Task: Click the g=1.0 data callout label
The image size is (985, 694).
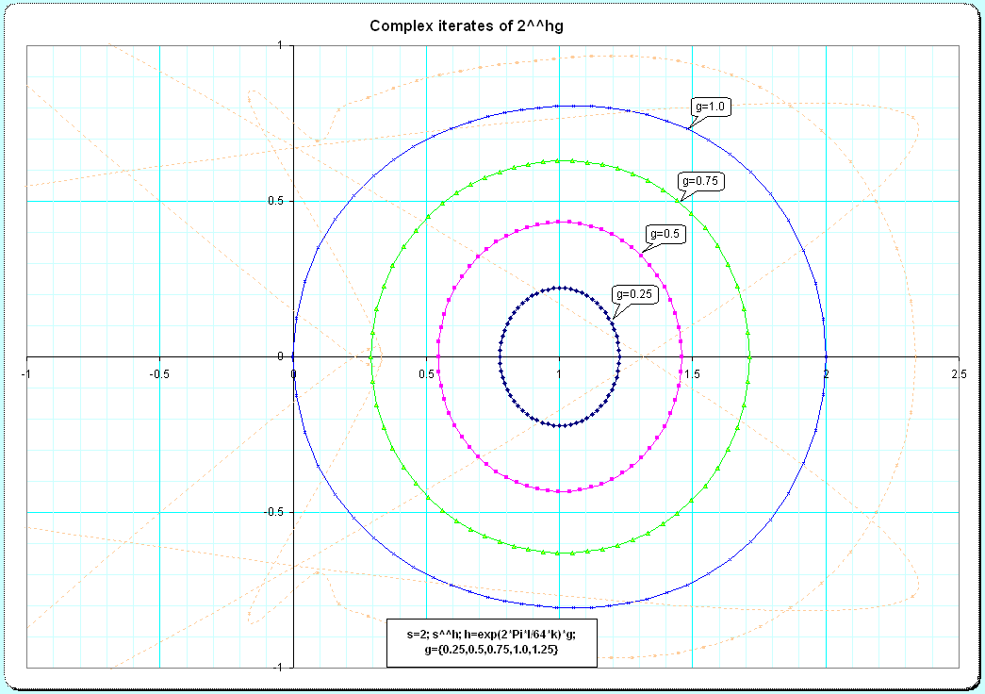Action: coord(709,107)
